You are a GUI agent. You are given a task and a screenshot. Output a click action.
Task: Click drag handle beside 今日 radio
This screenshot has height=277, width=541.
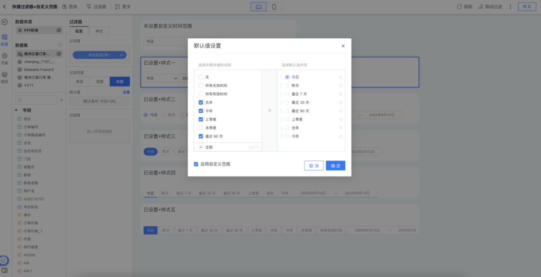(x=281, y=77)
